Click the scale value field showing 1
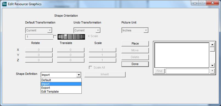 39,37
